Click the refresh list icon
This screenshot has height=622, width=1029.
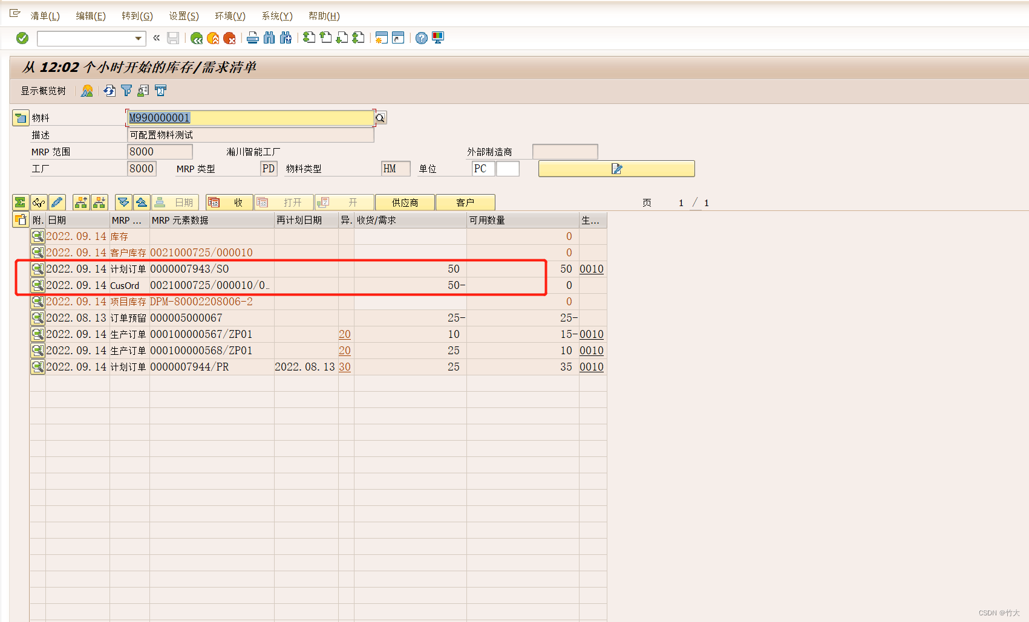(x=109, y=91)
